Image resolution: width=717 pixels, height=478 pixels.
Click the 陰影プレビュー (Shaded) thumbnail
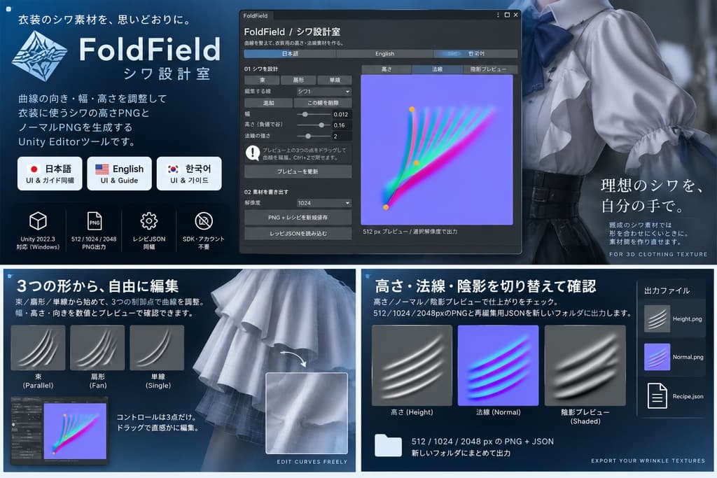click(x=585, y=365)
